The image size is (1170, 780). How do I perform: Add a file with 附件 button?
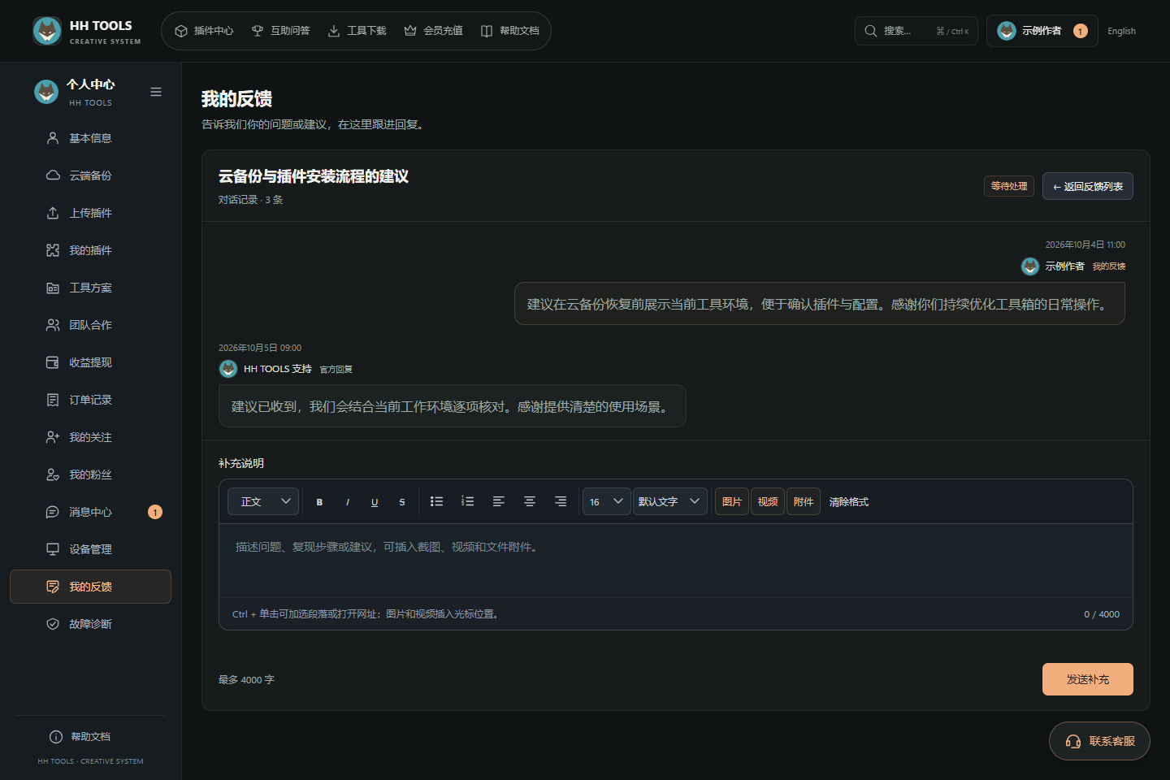[x=804, y=501]
